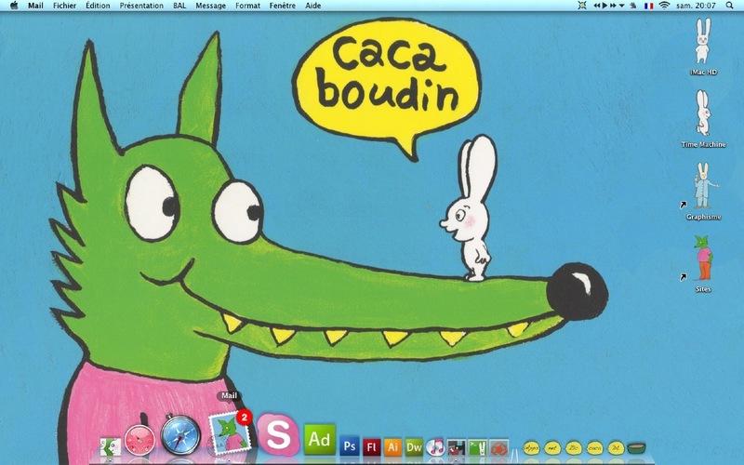Screen dimensions: 744x465
Task: Open the French flag input menu
Action: (648, 6)
